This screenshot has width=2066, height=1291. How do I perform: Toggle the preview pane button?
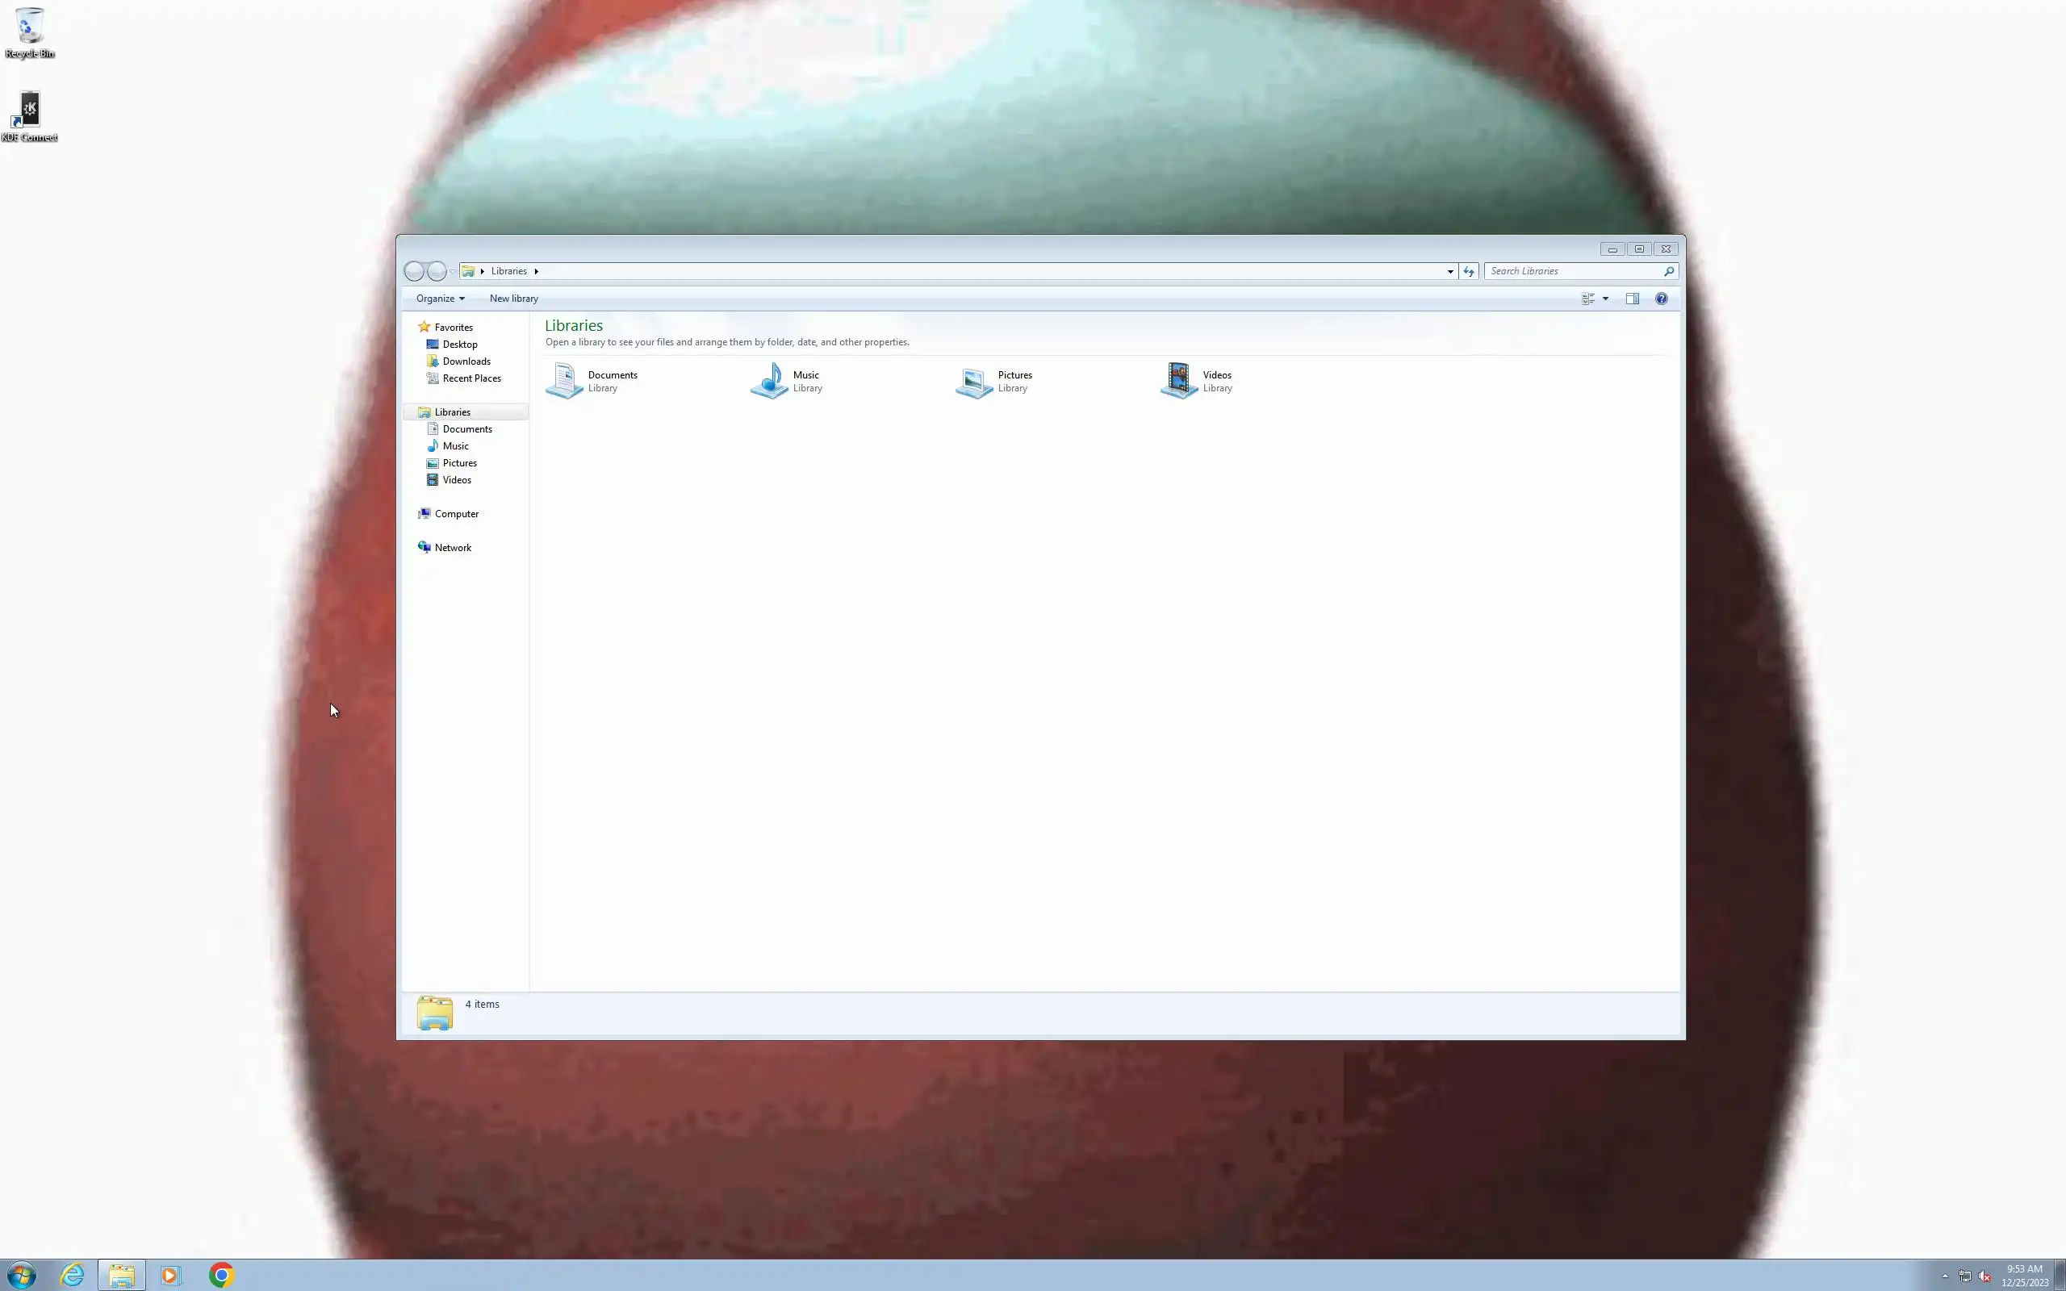1633,299
